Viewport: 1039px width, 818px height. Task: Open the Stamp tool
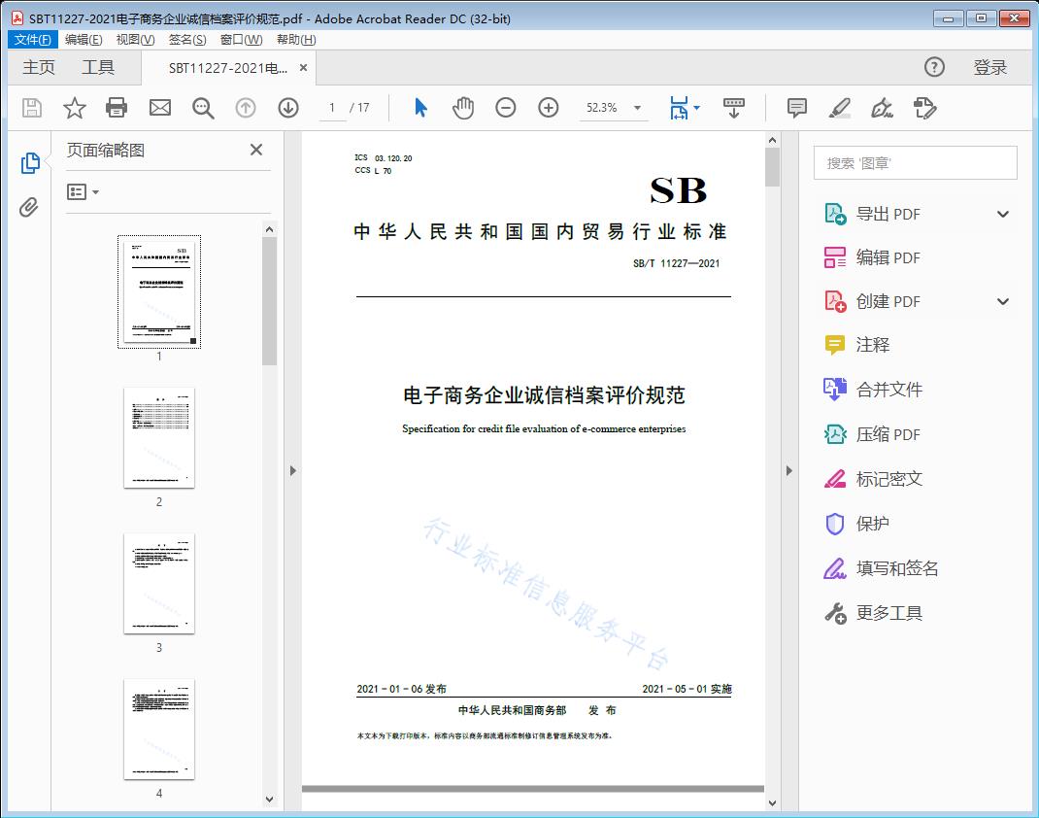(924, 109)
